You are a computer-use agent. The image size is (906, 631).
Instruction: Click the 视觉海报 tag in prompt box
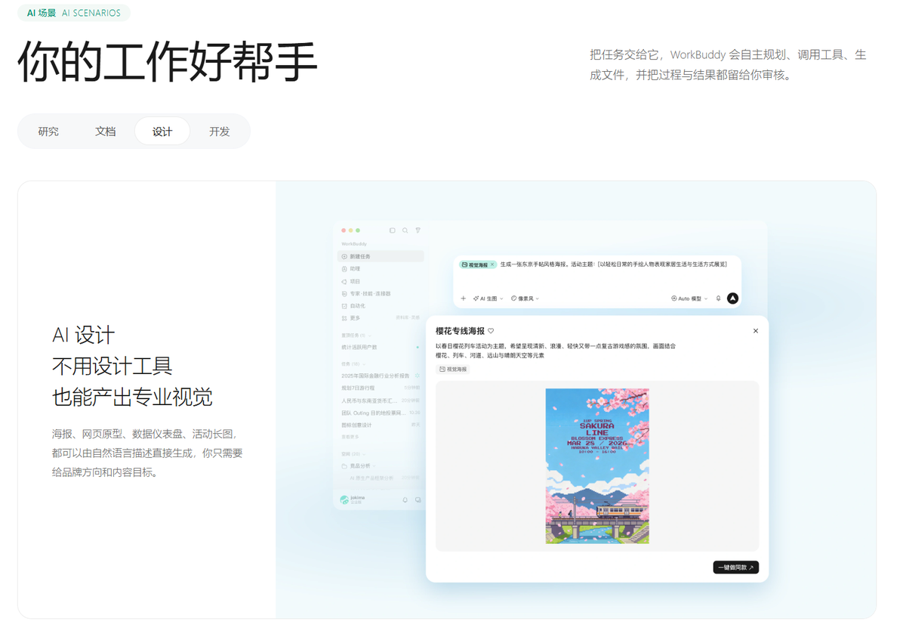478,265
